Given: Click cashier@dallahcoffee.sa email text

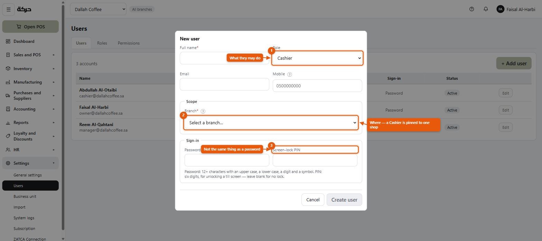Looking at the screenshot, I should coord(102,96).
